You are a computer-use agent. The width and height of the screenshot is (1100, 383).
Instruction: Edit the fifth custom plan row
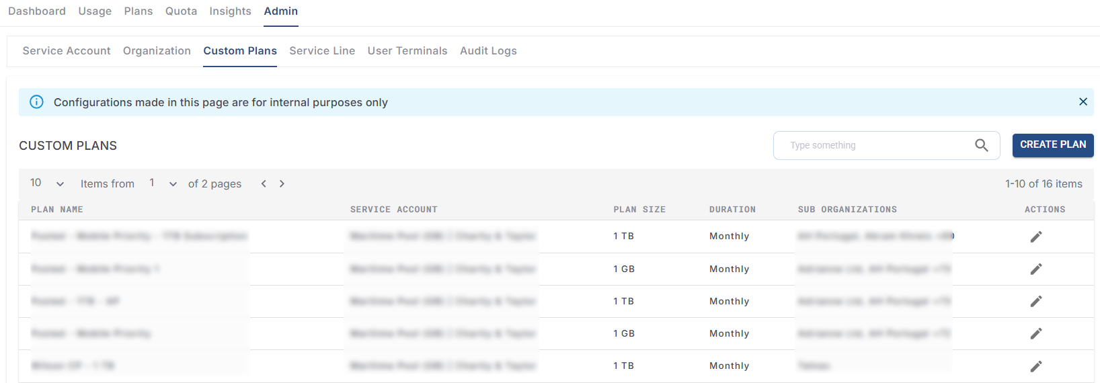pos(1036,366)
